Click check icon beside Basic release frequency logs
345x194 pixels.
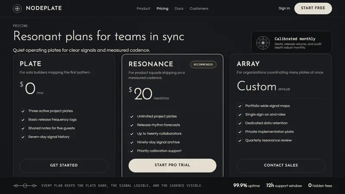[x=23, y=120]
